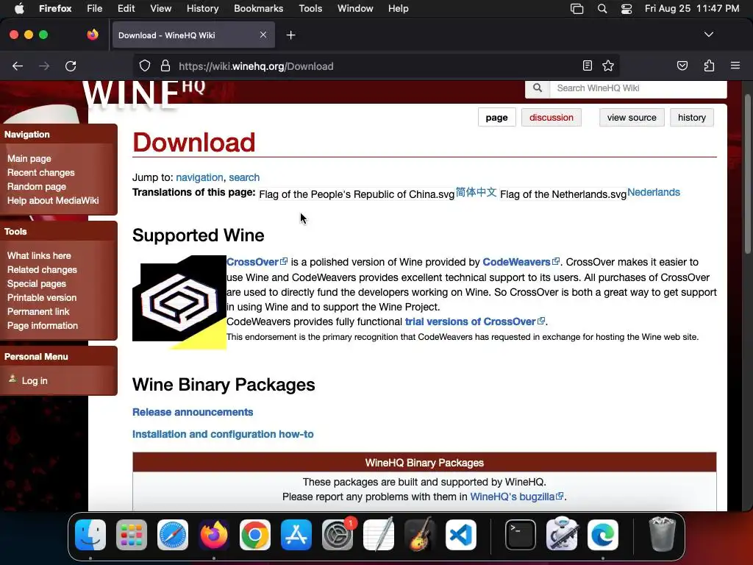The image size is (753, 565).
Task: Open the view source tab
Action: click(632, 117)
